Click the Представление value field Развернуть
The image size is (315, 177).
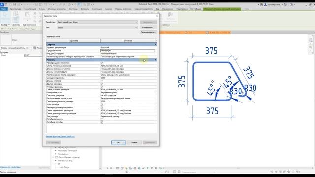coord(127,51)
